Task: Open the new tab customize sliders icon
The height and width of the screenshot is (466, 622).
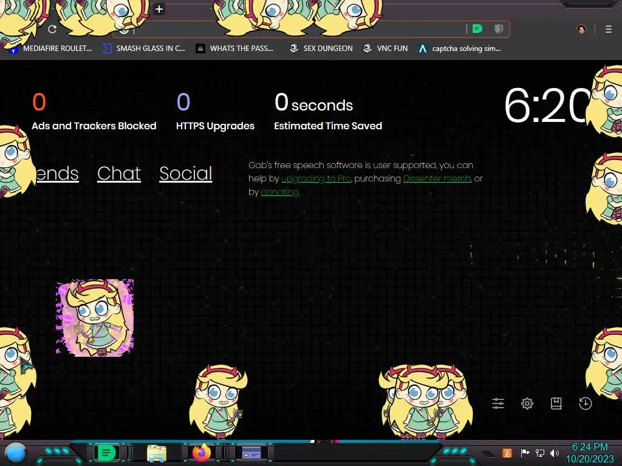Action: click(498, 404)
